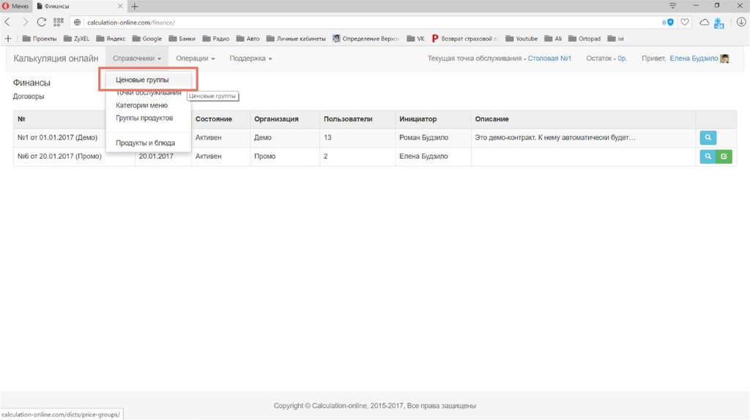Click the Елена Будзило profile link

pos(694,59)
